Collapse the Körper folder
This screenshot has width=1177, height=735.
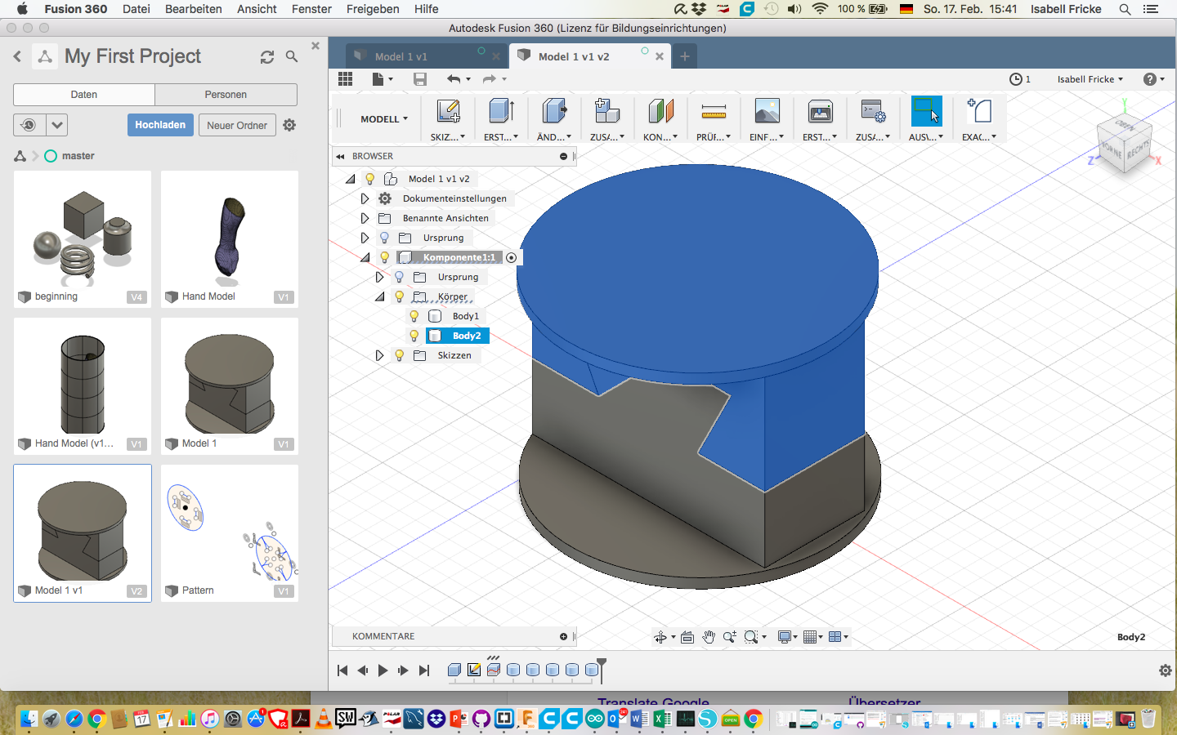point(380,296)
